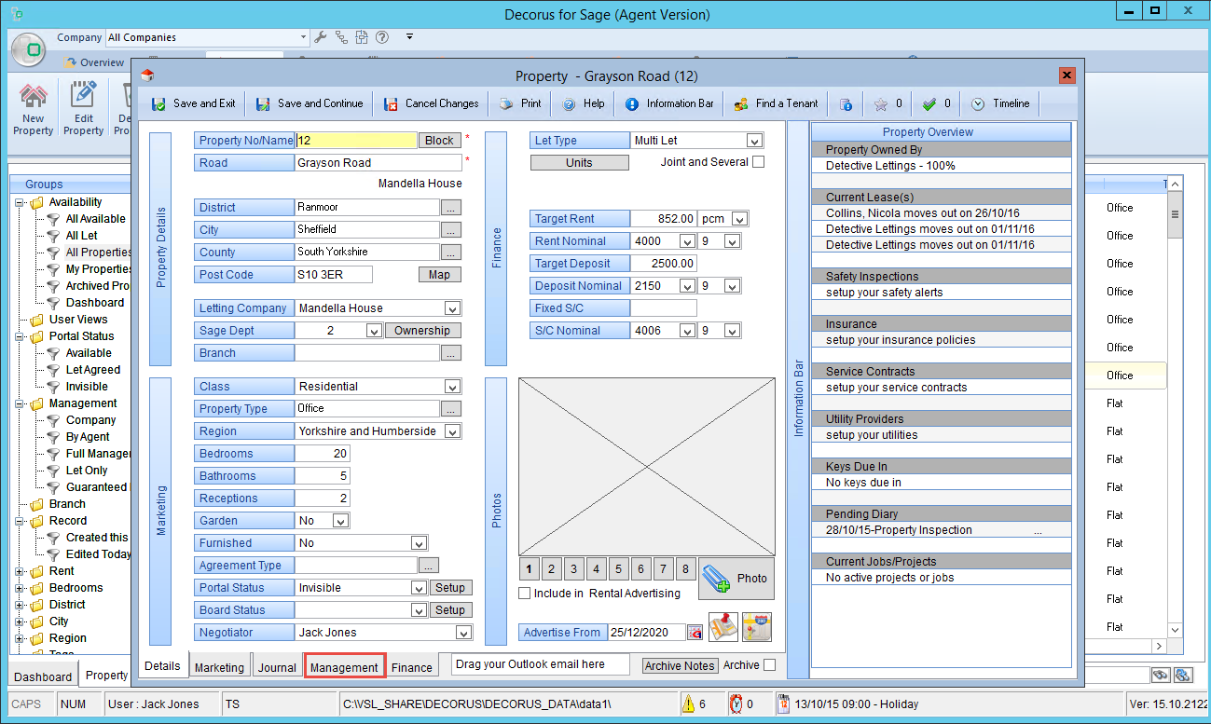Select photo slot number 3

point(573,569)
